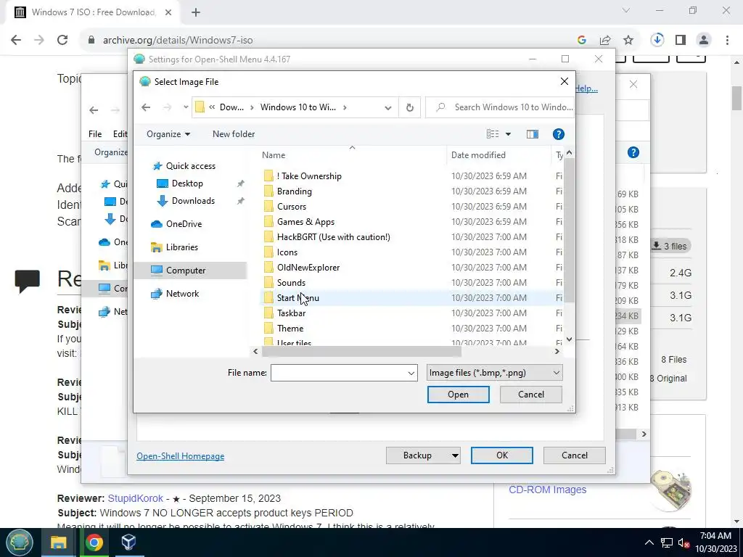Open the Start menu orb on taskbar
This screenshot has width=743, height=557.
click(x=20, y=542)
